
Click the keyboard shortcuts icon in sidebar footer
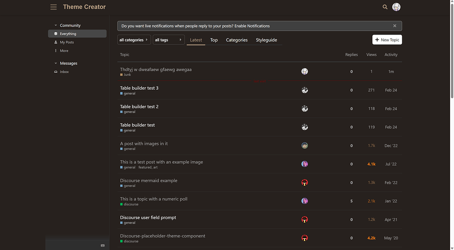(x=103, y=245)
